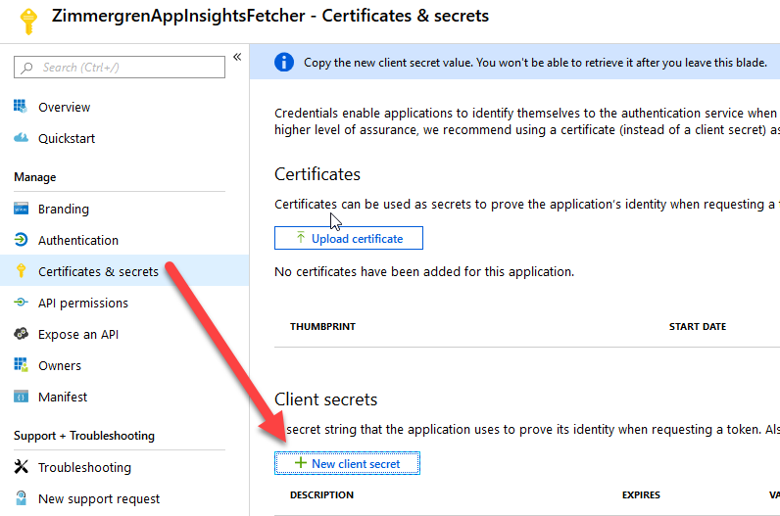Sort by START DATE column header

click(697, 326)
